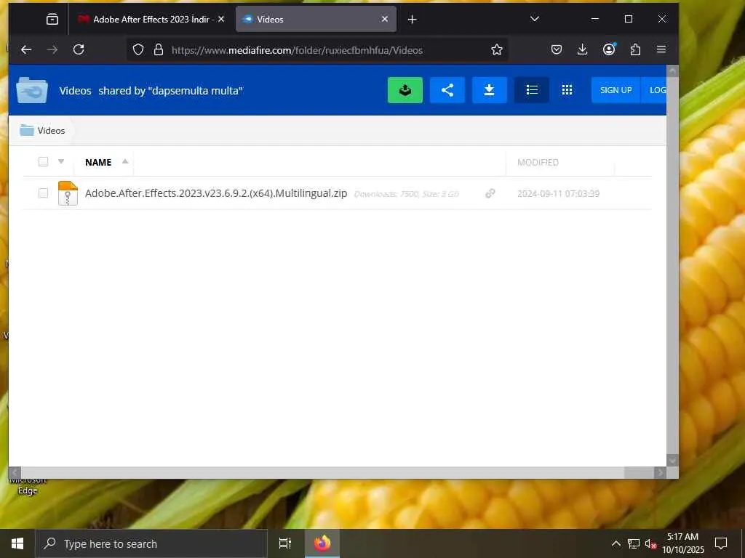The height and width of the screenshot is (558, 745).
Task: Open the taskbar clock and date
Action: tap(683, 543)
